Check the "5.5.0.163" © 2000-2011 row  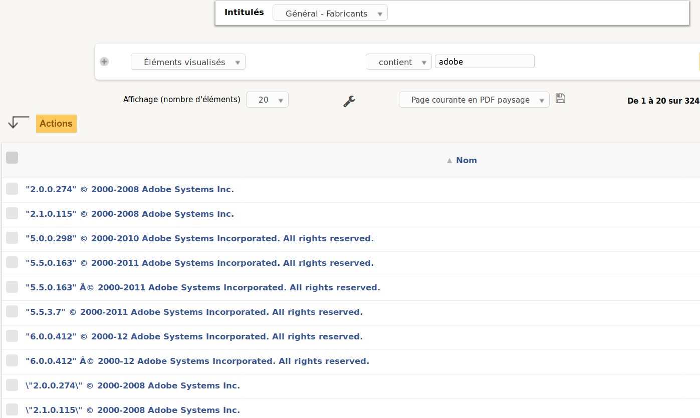[x=12, y=262]
